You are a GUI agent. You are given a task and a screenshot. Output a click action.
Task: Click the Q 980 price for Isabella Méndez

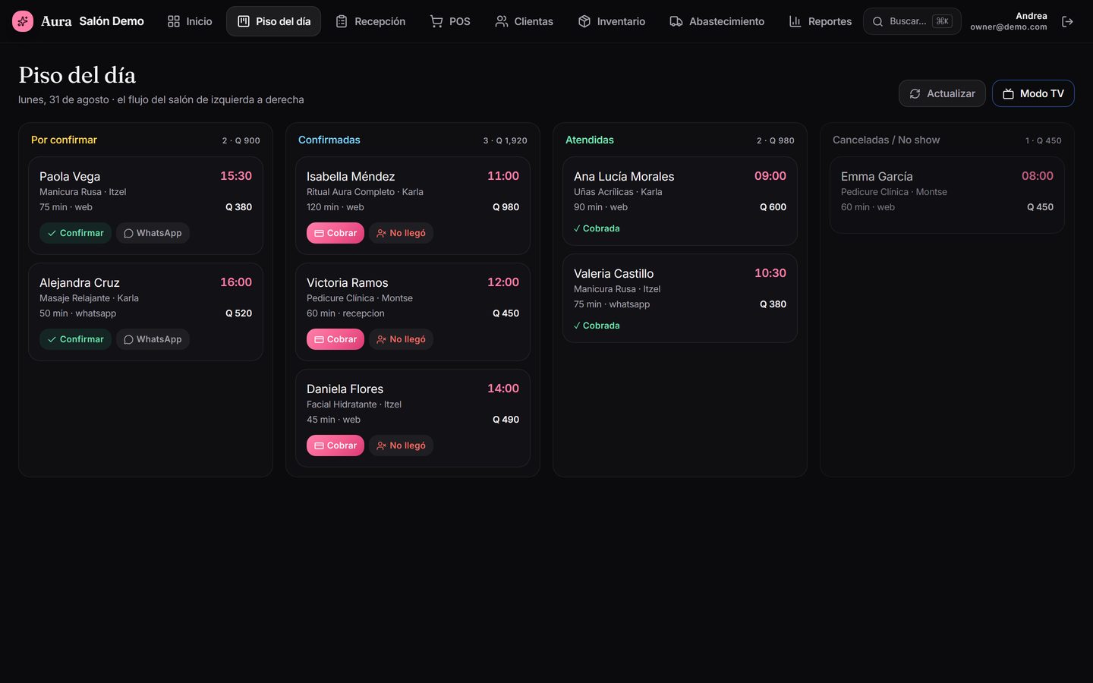[x=506, y=207]
